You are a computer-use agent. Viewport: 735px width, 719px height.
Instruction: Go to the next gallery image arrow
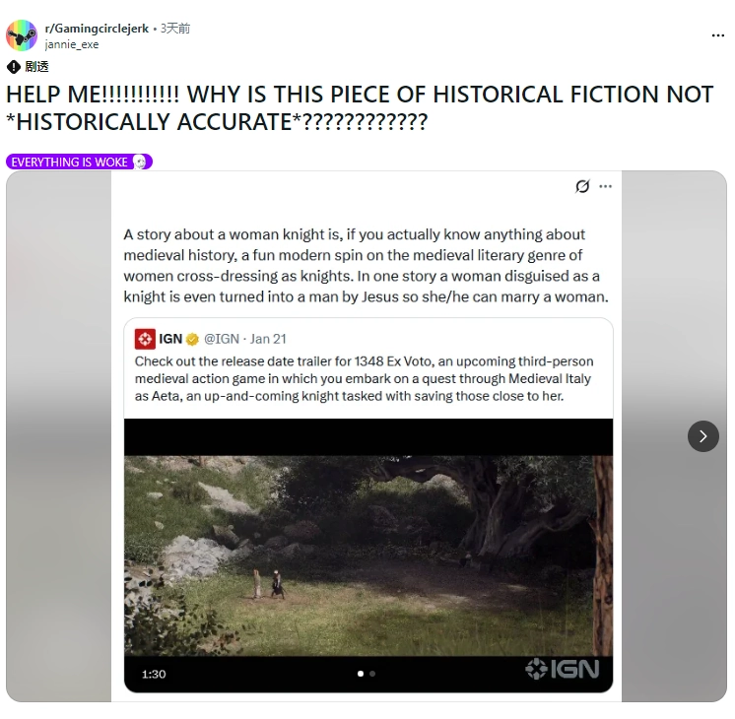(703, 436)
